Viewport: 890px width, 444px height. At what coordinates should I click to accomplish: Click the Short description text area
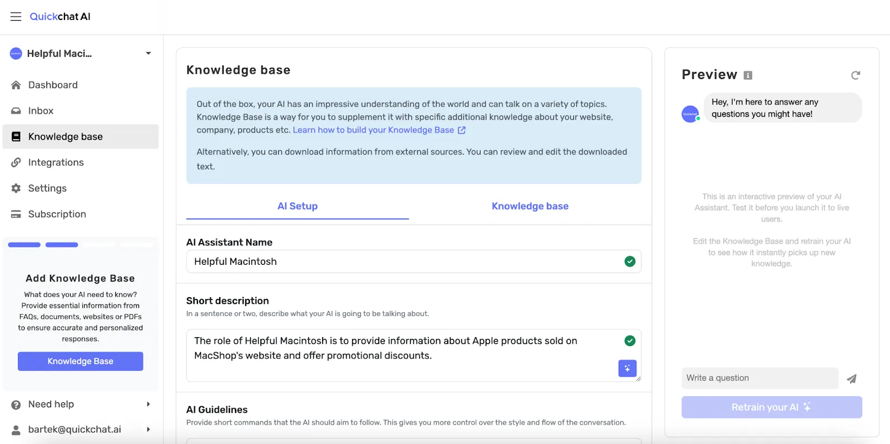(x=414, y=356)
